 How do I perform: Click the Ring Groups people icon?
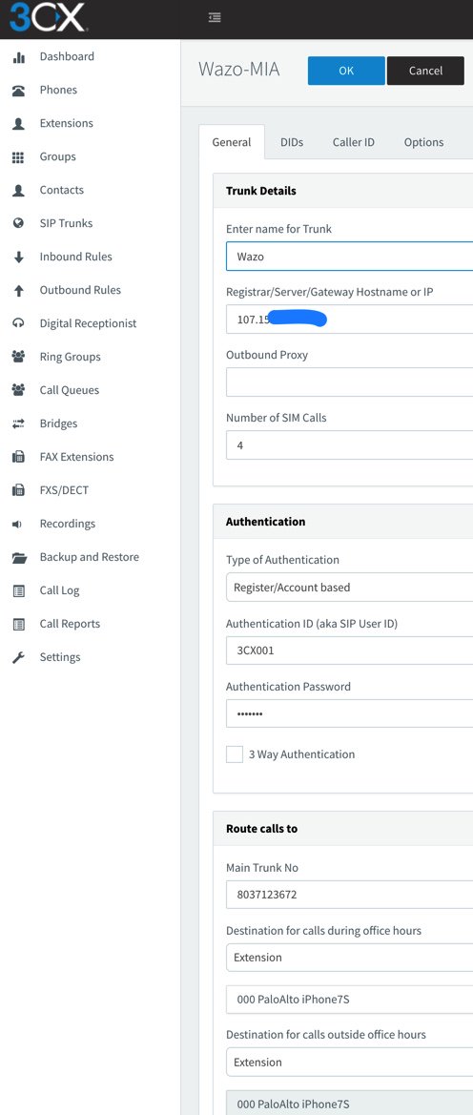[19, 357]
